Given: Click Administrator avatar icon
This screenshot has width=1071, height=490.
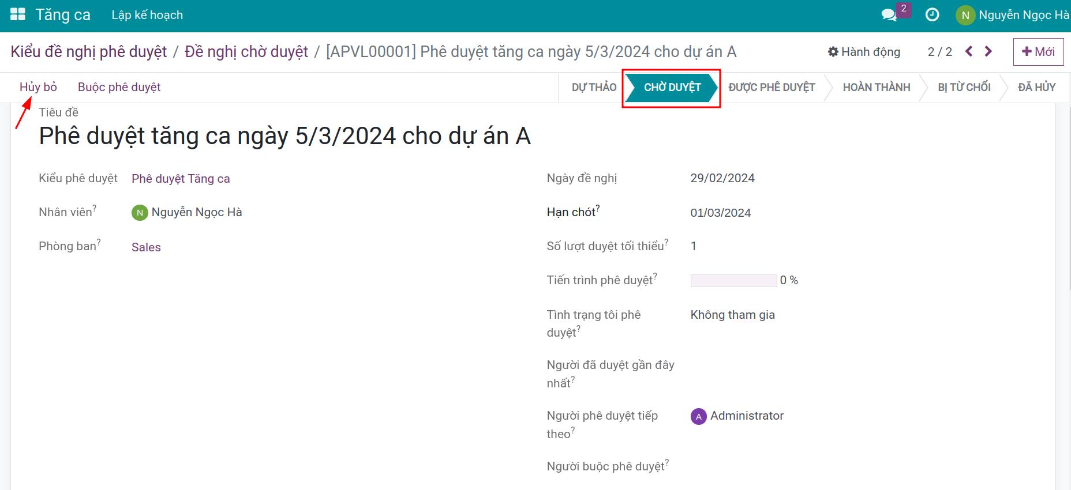Looking at the screenshot, I should click(x=699, y=416).
